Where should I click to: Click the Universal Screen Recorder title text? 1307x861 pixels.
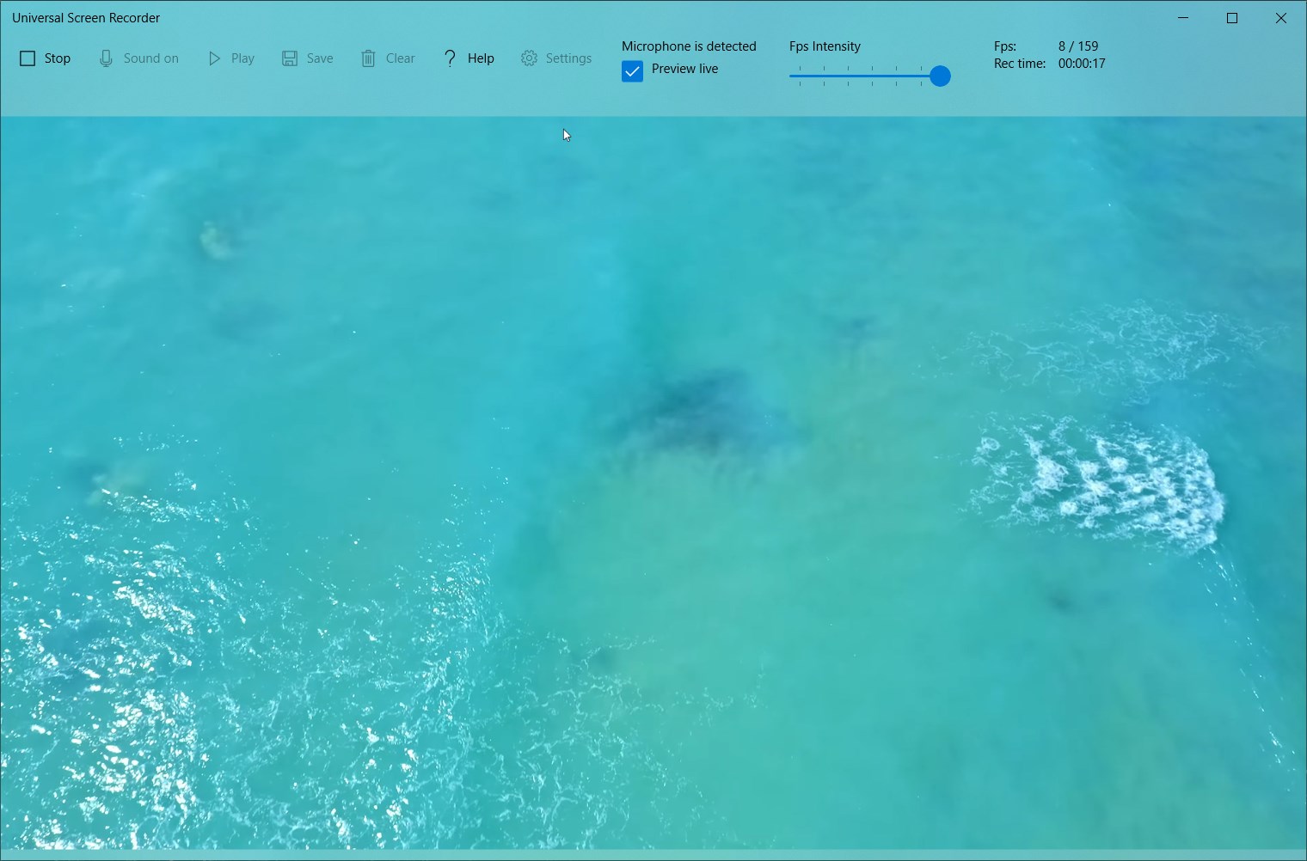coord(86,17)
